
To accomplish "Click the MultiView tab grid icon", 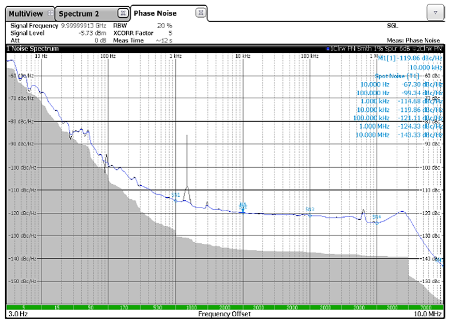I will point(50,13).
